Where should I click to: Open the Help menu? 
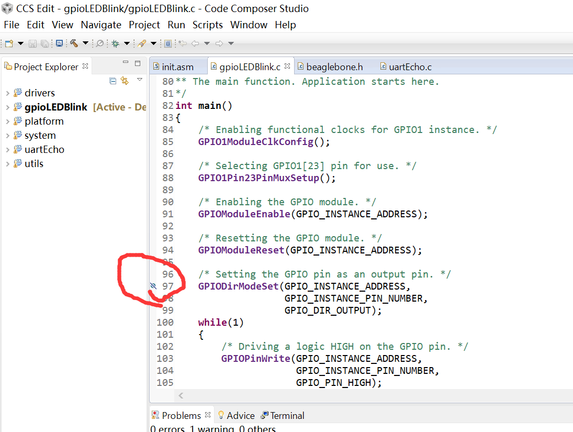pos(285,25)
